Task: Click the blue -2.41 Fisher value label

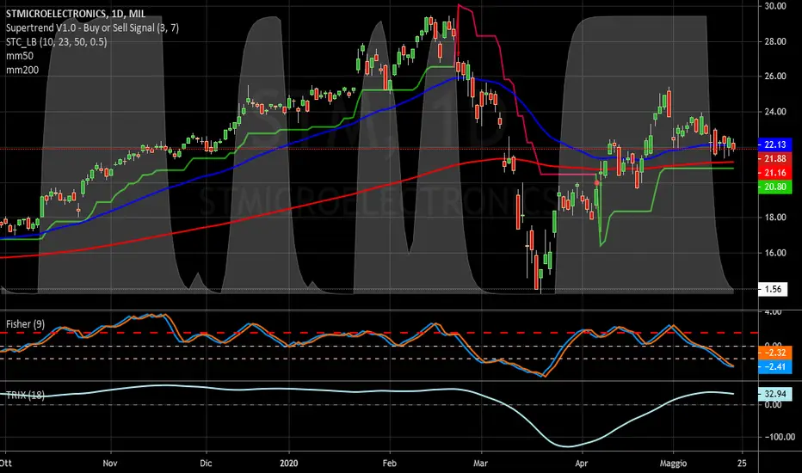Action: 774,366
